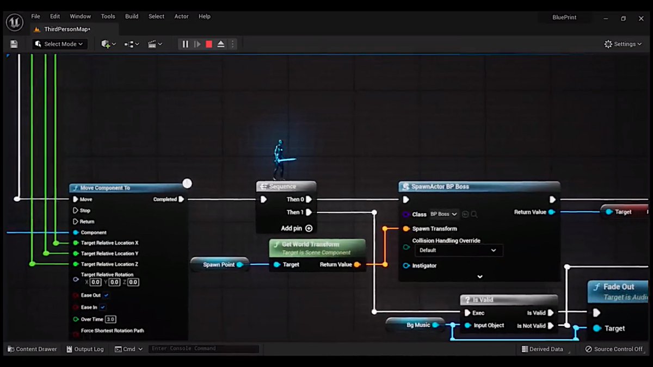Click the Over Time value field
Image resolution: width=653 pixels, height=367 pixels.
tap(110, 319)
